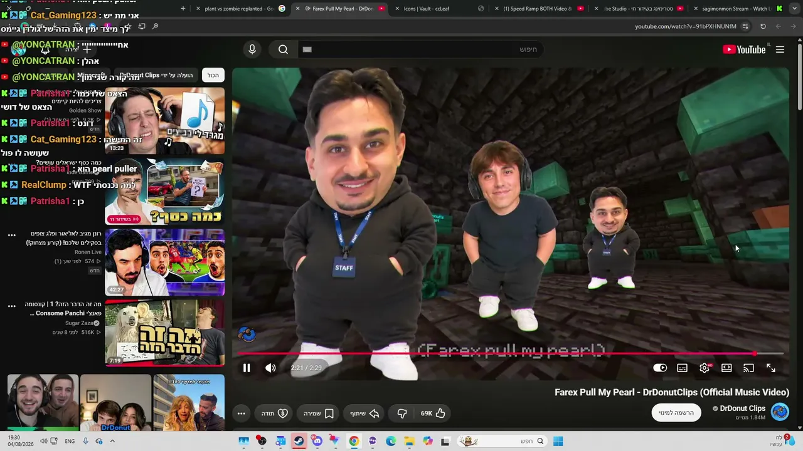This screenshot has width=803, height=451.
Task: Click the youtube.com address bar URL
Action: point(686,26)
